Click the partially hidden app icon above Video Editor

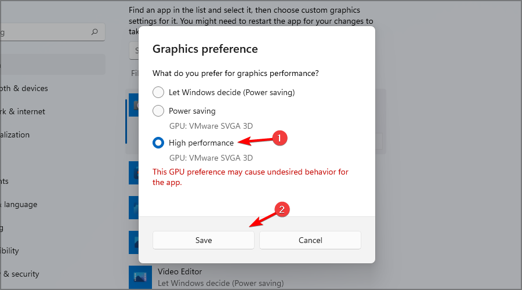[x=134, y=242]
